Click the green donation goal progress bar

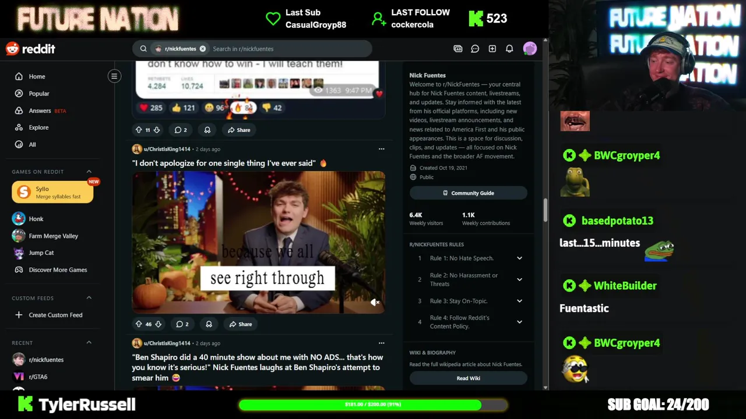tap(373, 404)
